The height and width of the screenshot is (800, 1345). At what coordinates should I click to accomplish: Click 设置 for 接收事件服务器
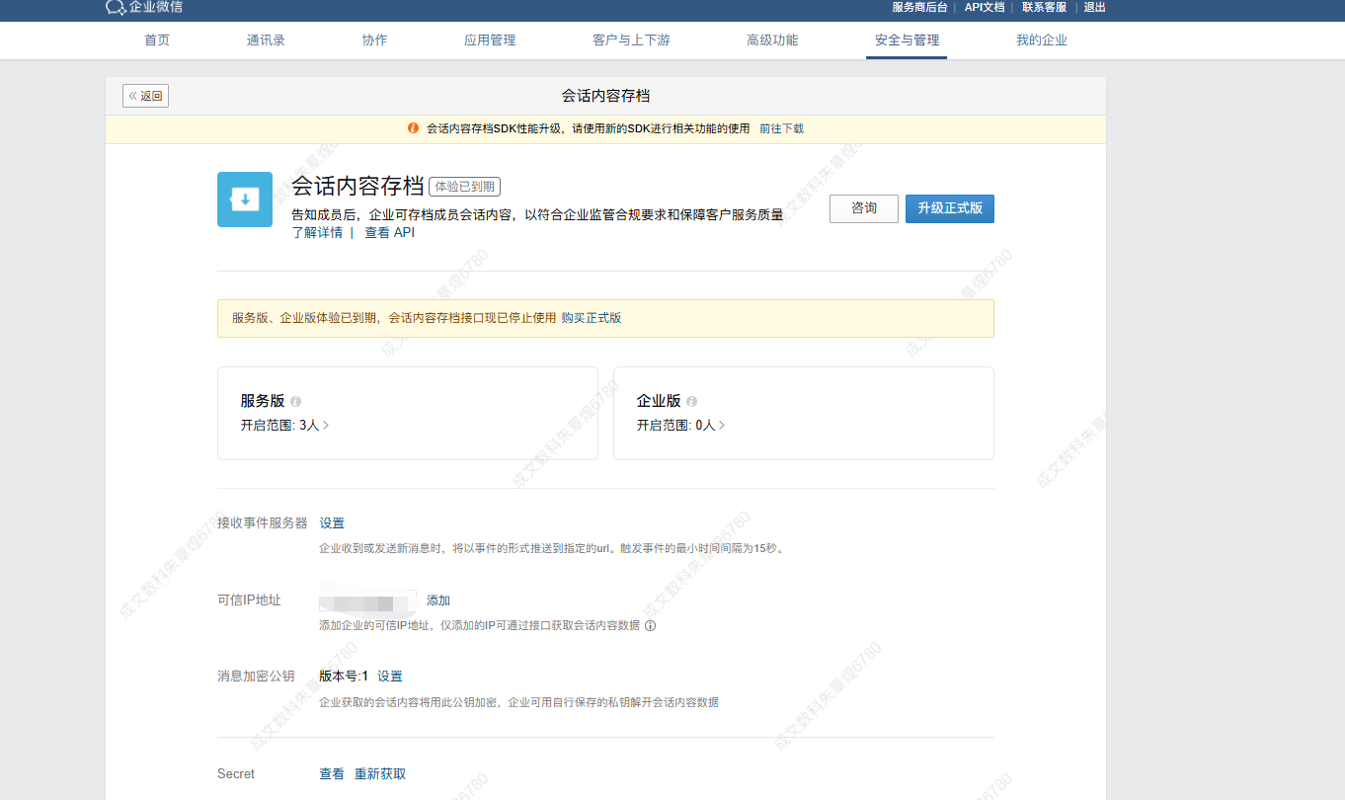332,523
